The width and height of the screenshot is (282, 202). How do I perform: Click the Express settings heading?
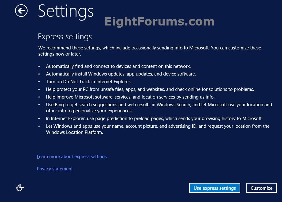coord(65,37)
